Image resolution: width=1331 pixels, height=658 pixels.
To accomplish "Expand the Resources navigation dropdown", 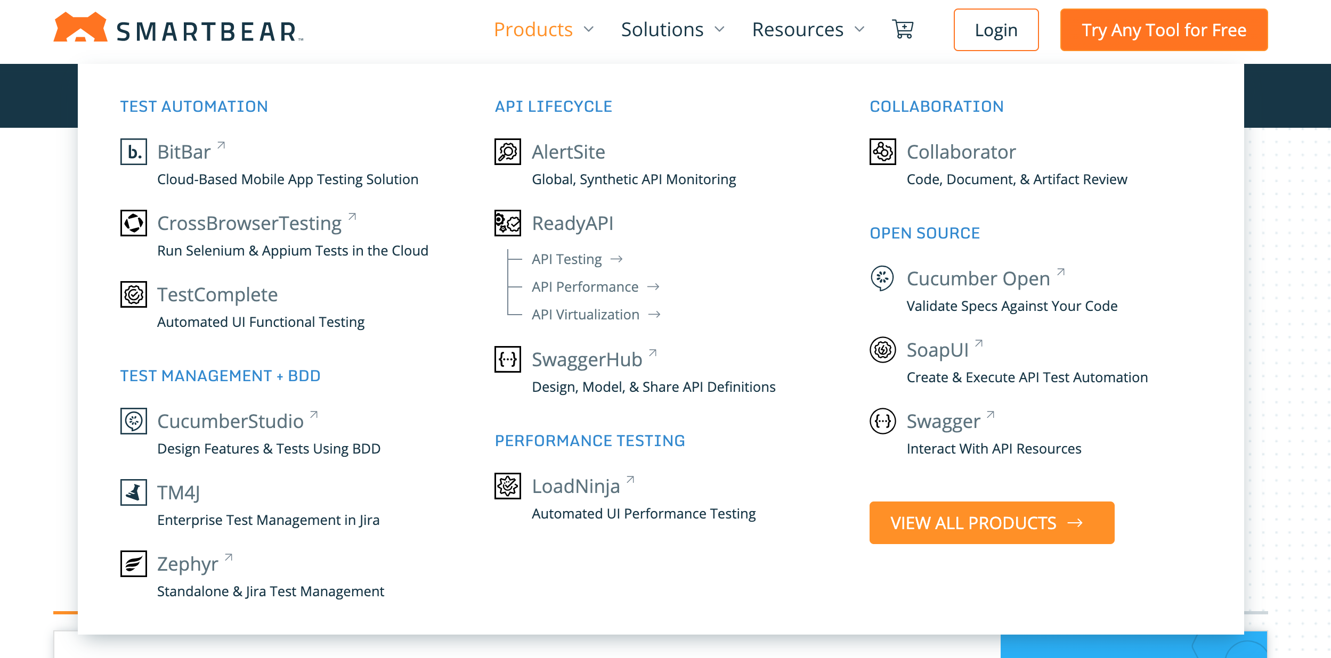I will 806,30.
